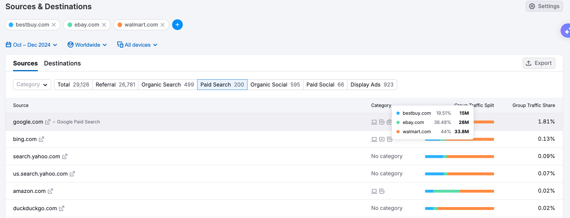Click the AI assistant sparkle icon

(566, 31)
